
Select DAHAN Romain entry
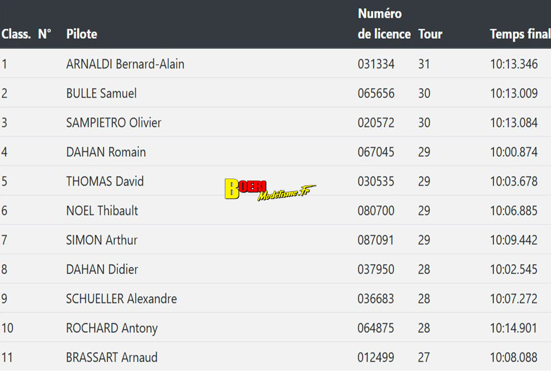pyautogui.click(x=106, y=152)
